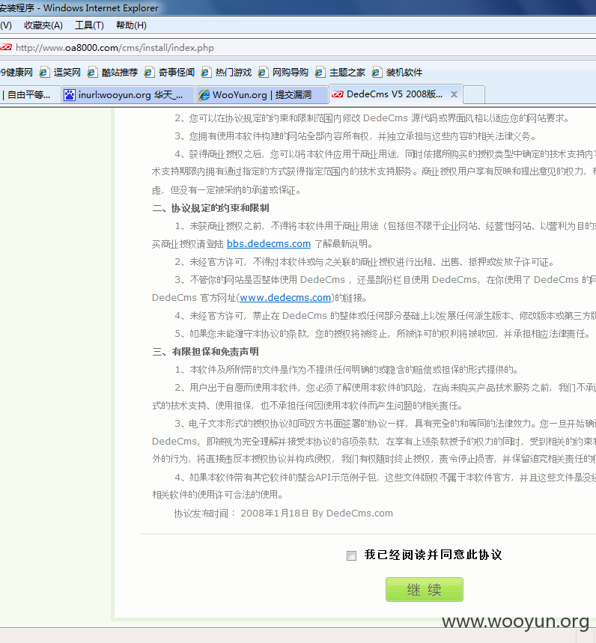596x643 pixels.
Task: Switch to the WooYun.org 提交漏洞 tab
Action: [262, 95]
